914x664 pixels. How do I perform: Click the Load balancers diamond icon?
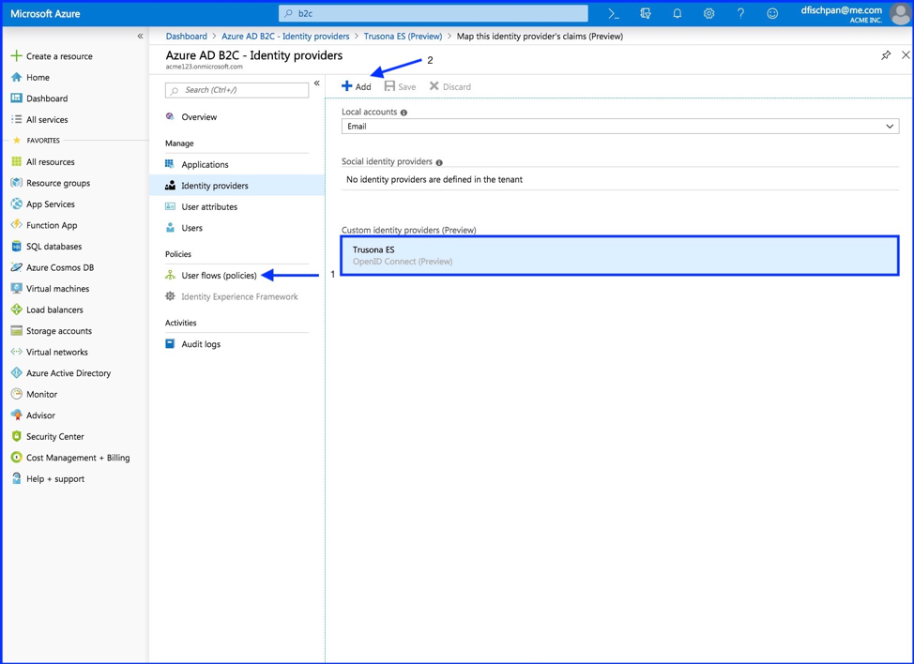coord(16,309)
